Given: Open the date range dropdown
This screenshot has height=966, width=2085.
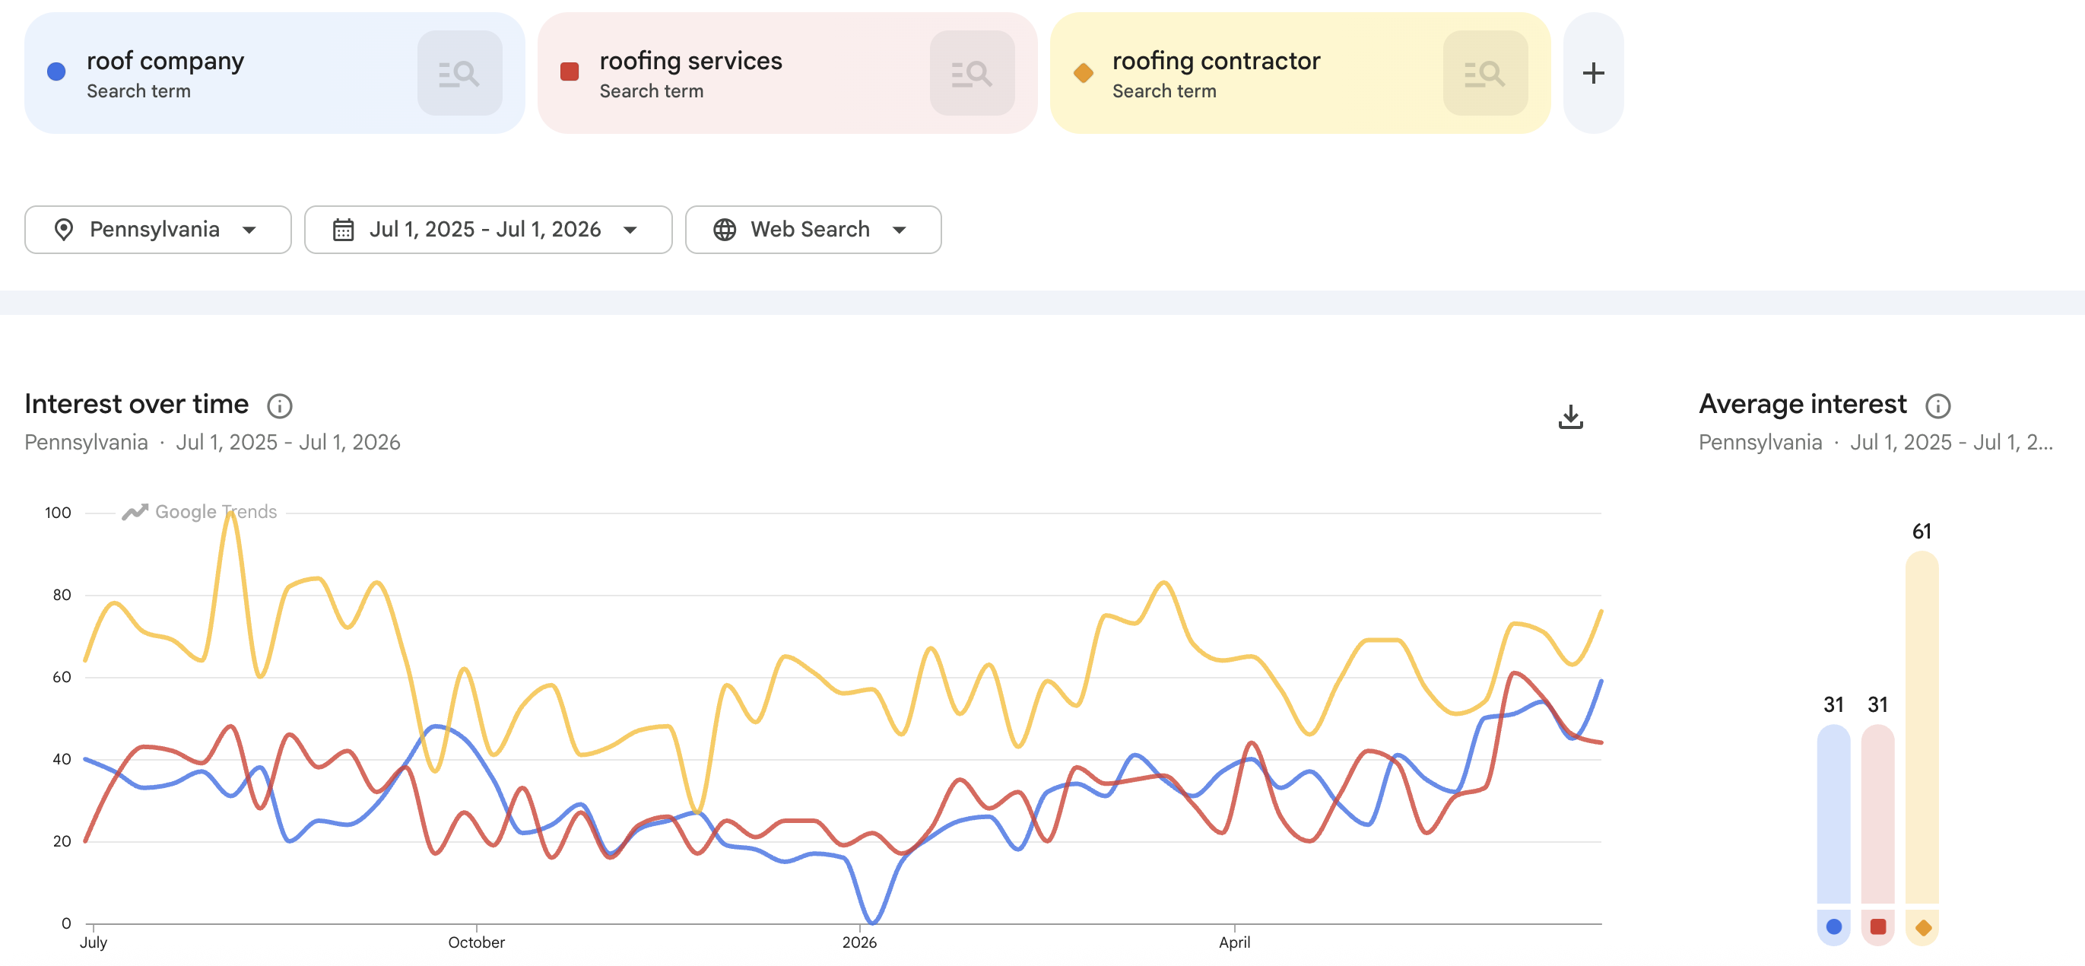Looking at the screenshot, I should (x=488, y=230).
